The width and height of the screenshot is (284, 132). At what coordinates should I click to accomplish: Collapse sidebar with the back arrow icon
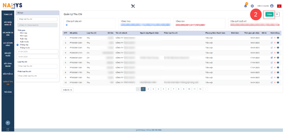point(8,123)
